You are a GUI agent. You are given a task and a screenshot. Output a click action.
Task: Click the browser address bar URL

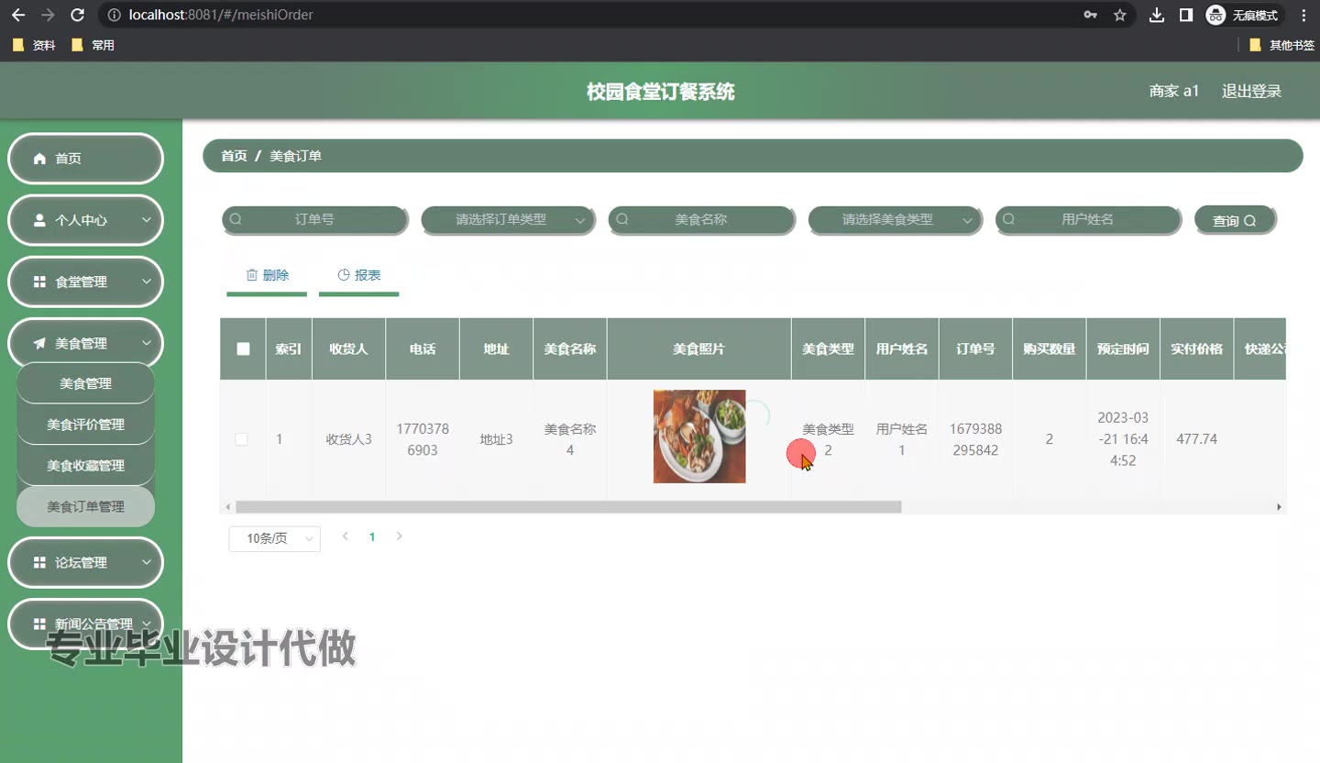220,15
